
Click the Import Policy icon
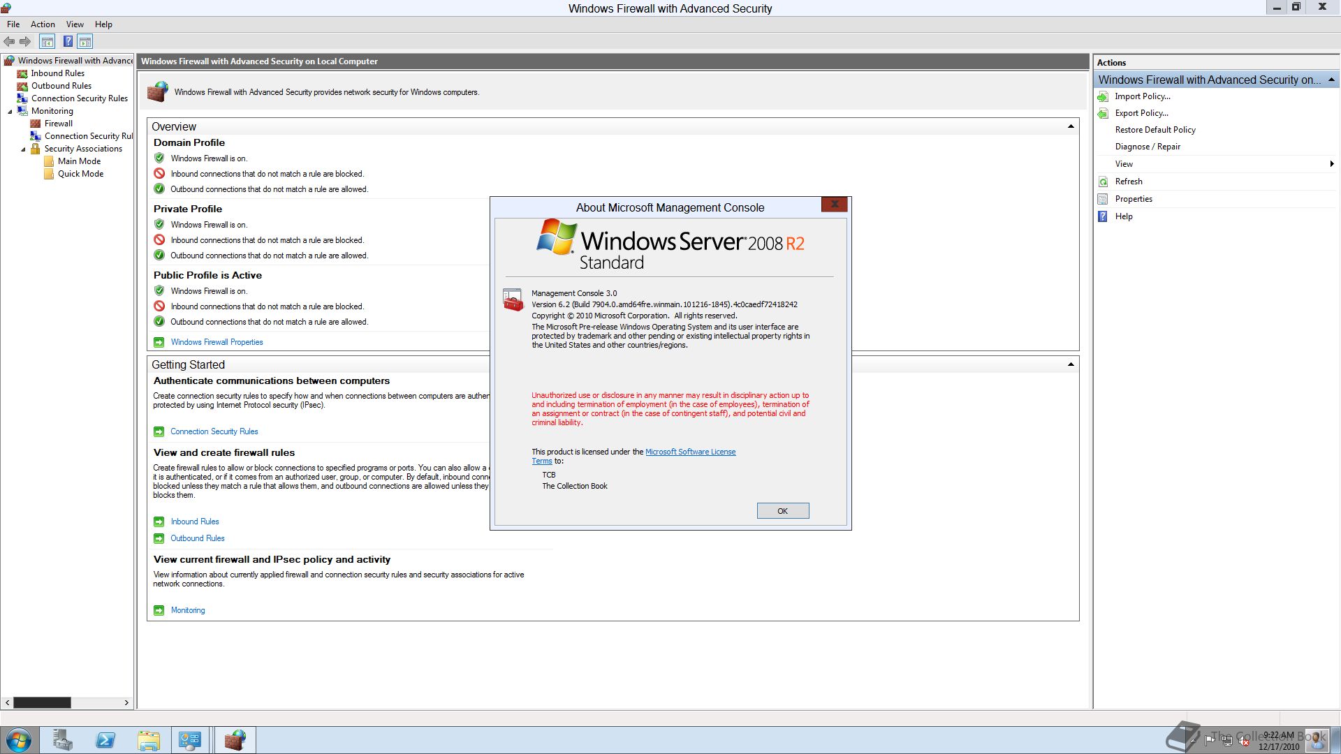click(x=1103, y=96)
